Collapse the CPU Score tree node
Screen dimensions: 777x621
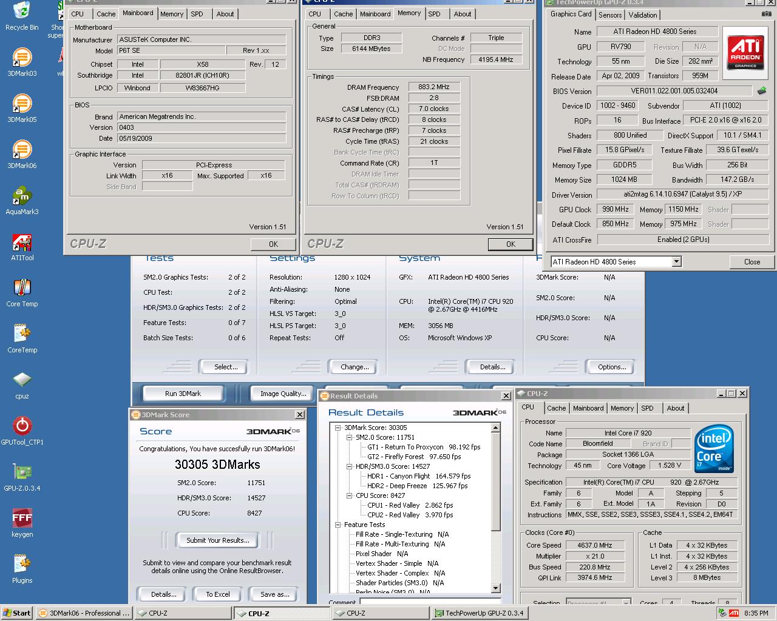click(350, 495)
